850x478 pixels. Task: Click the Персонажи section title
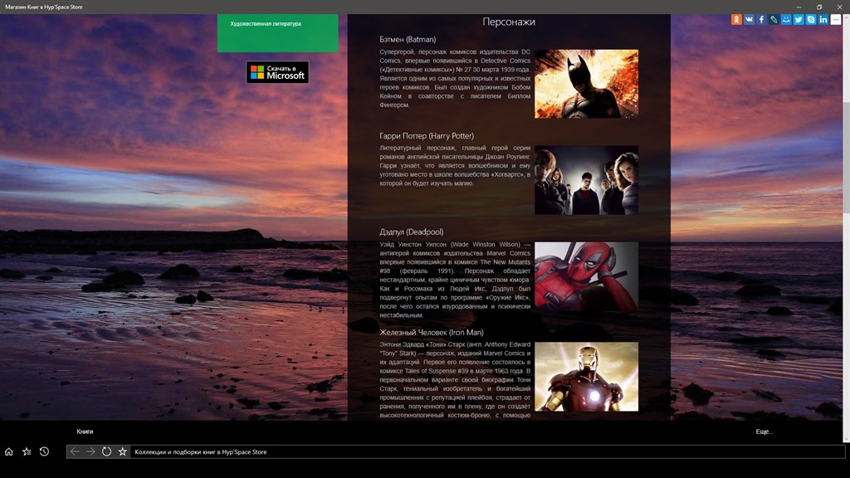click(x=509, y=22)
